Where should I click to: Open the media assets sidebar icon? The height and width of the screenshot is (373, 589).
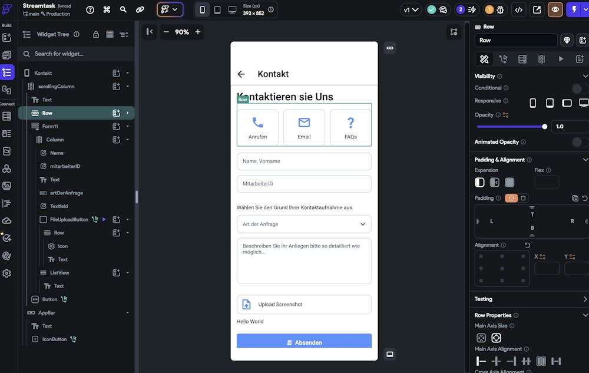tap(6, 186)
